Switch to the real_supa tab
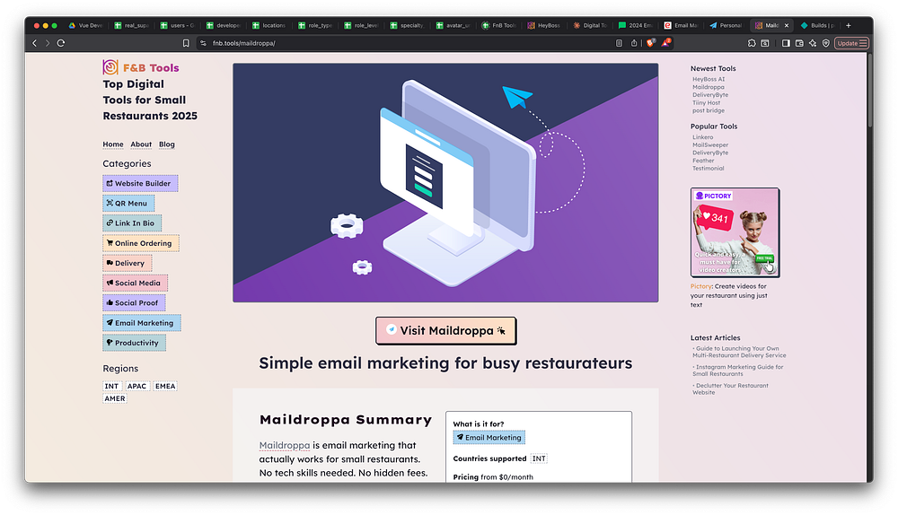The height and width of the screenshot is (515, 898). [132, 25]
